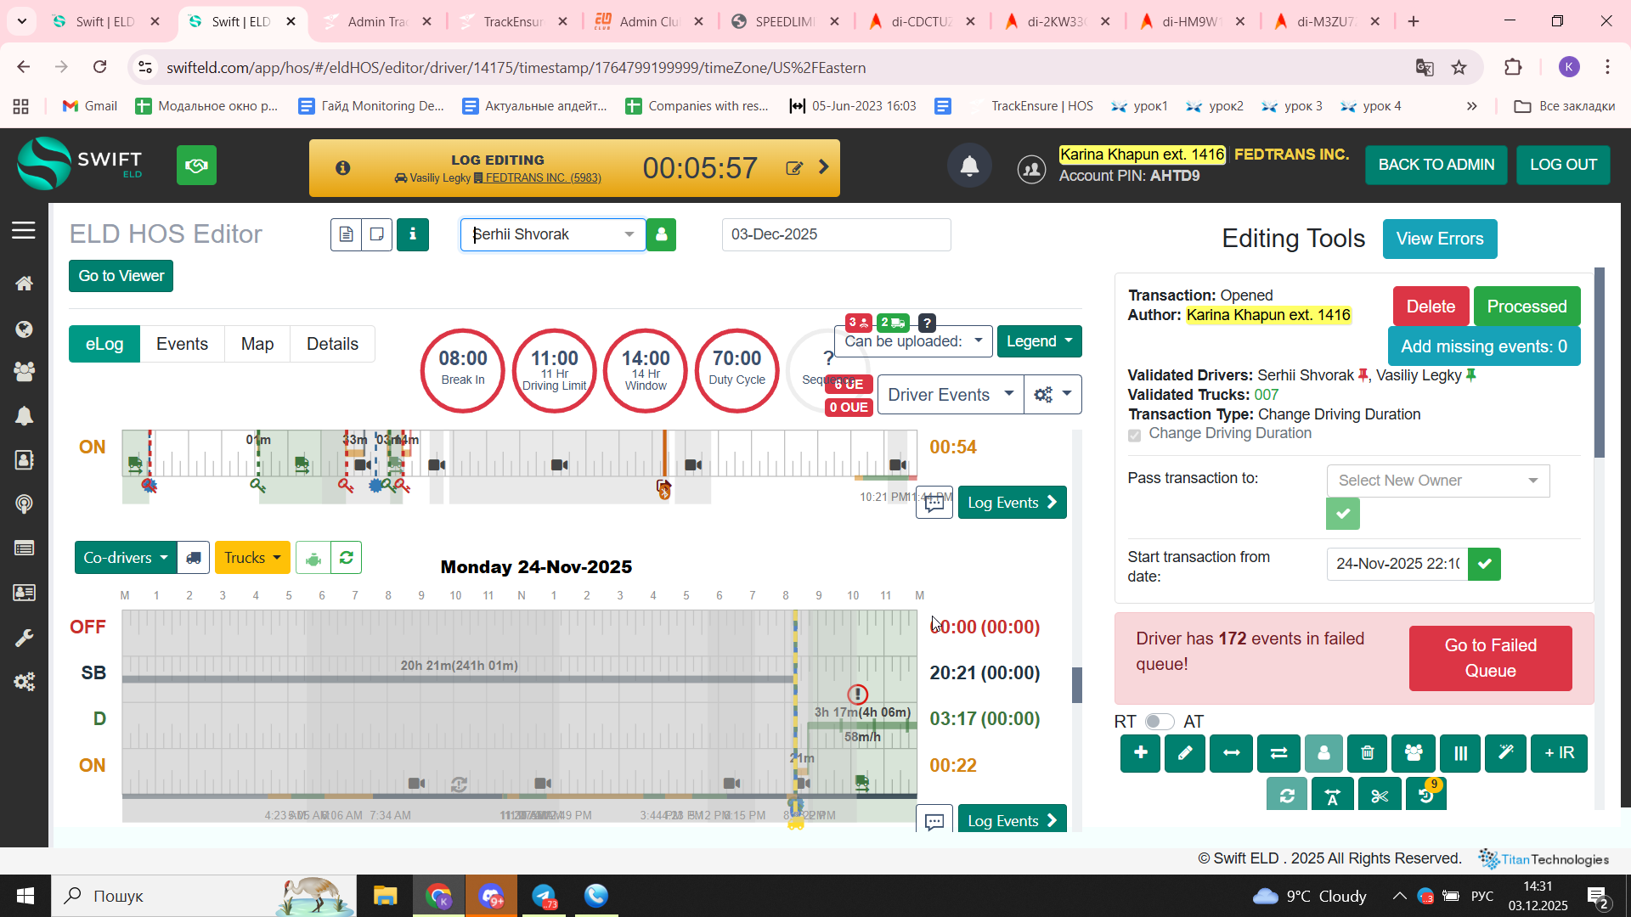1631x917 pixels.
Task: Confirm start transaction date green check
Action: point(1484,564)
